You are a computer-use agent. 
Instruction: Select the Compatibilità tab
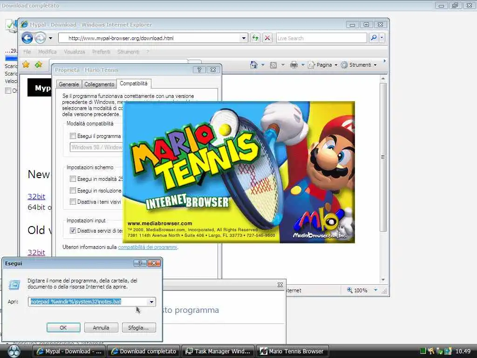(134, 83)
